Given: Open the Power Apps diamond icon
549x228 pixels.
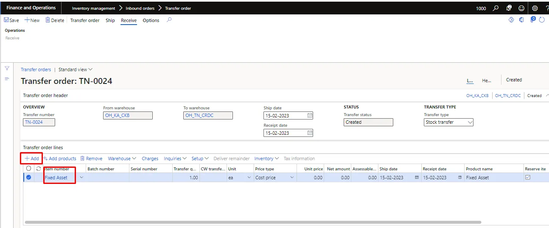Looking at the screenshot, I should click(x=511, y=20).
